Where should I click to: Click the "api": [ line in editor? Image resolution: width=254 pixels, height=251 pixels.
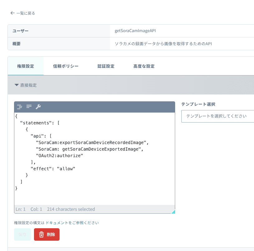click(x=41, y=136)
